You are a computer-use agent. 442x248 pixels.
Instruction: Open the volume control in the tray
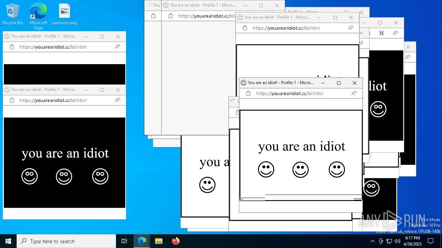[397, 241]
